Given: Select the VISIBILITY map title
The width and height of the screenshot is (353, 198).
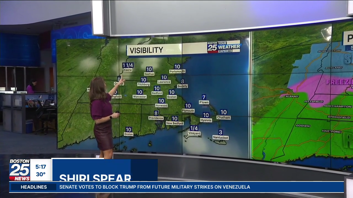Looking at the screenshot, I should 146,50.
